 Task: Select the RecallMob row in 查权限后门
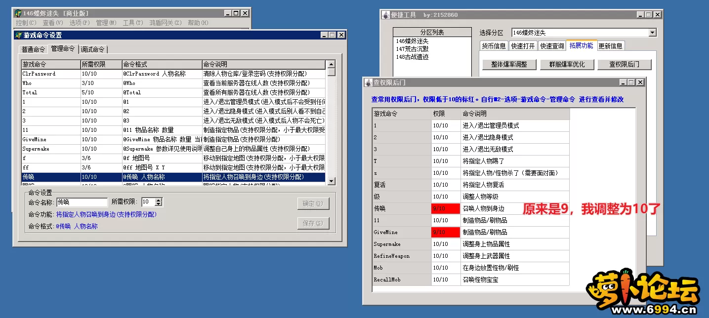point(471,279)
